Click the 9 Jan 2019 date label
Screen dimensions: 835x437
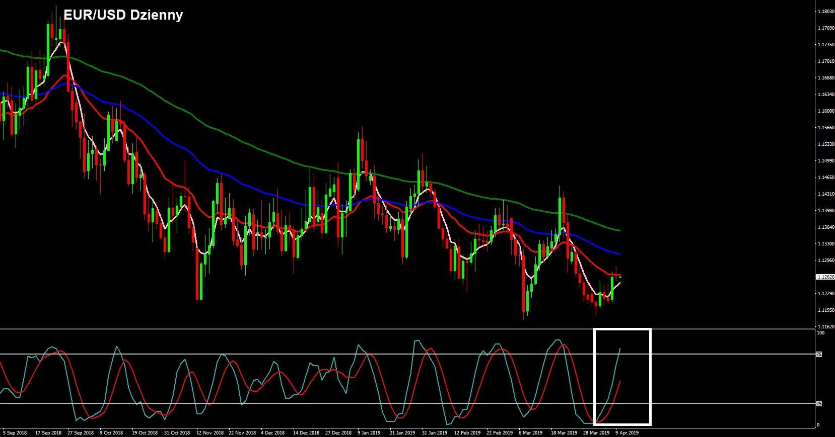[x=369, y=433]
